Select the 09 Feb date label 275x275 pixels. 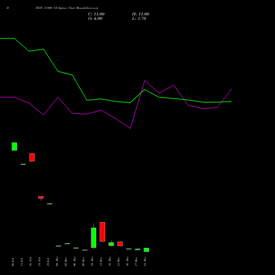[13, 262]
